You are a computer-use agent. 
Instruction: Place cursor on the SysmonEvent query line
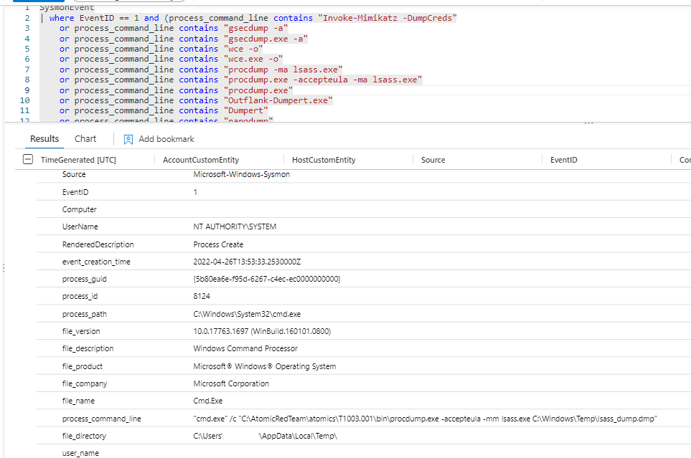[67, 8]
